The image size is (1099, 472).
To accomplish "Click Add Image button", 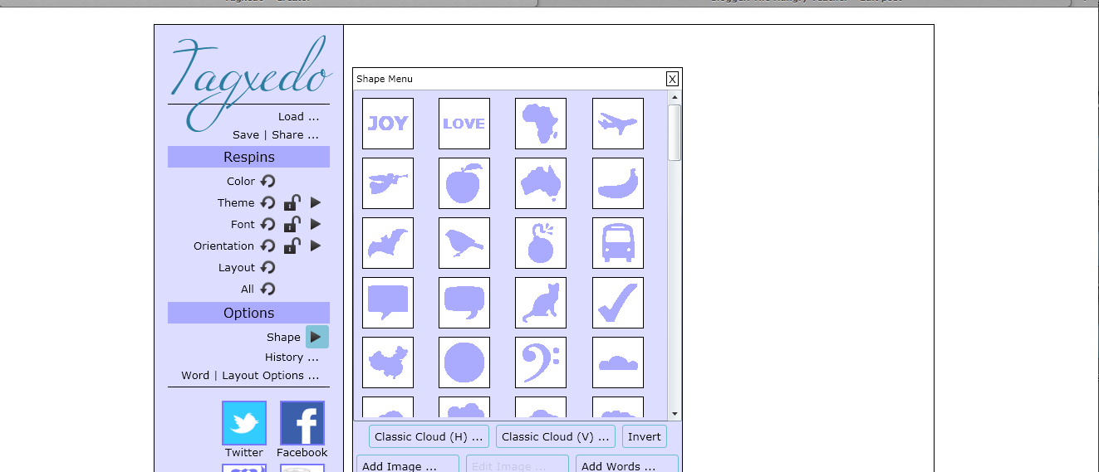I will click(408, 464).
